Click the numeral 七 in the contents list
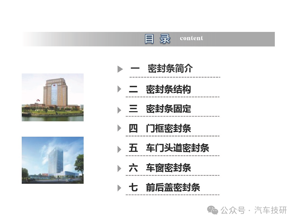This screenshot has height=222, width=296. [x=133, y=187]
